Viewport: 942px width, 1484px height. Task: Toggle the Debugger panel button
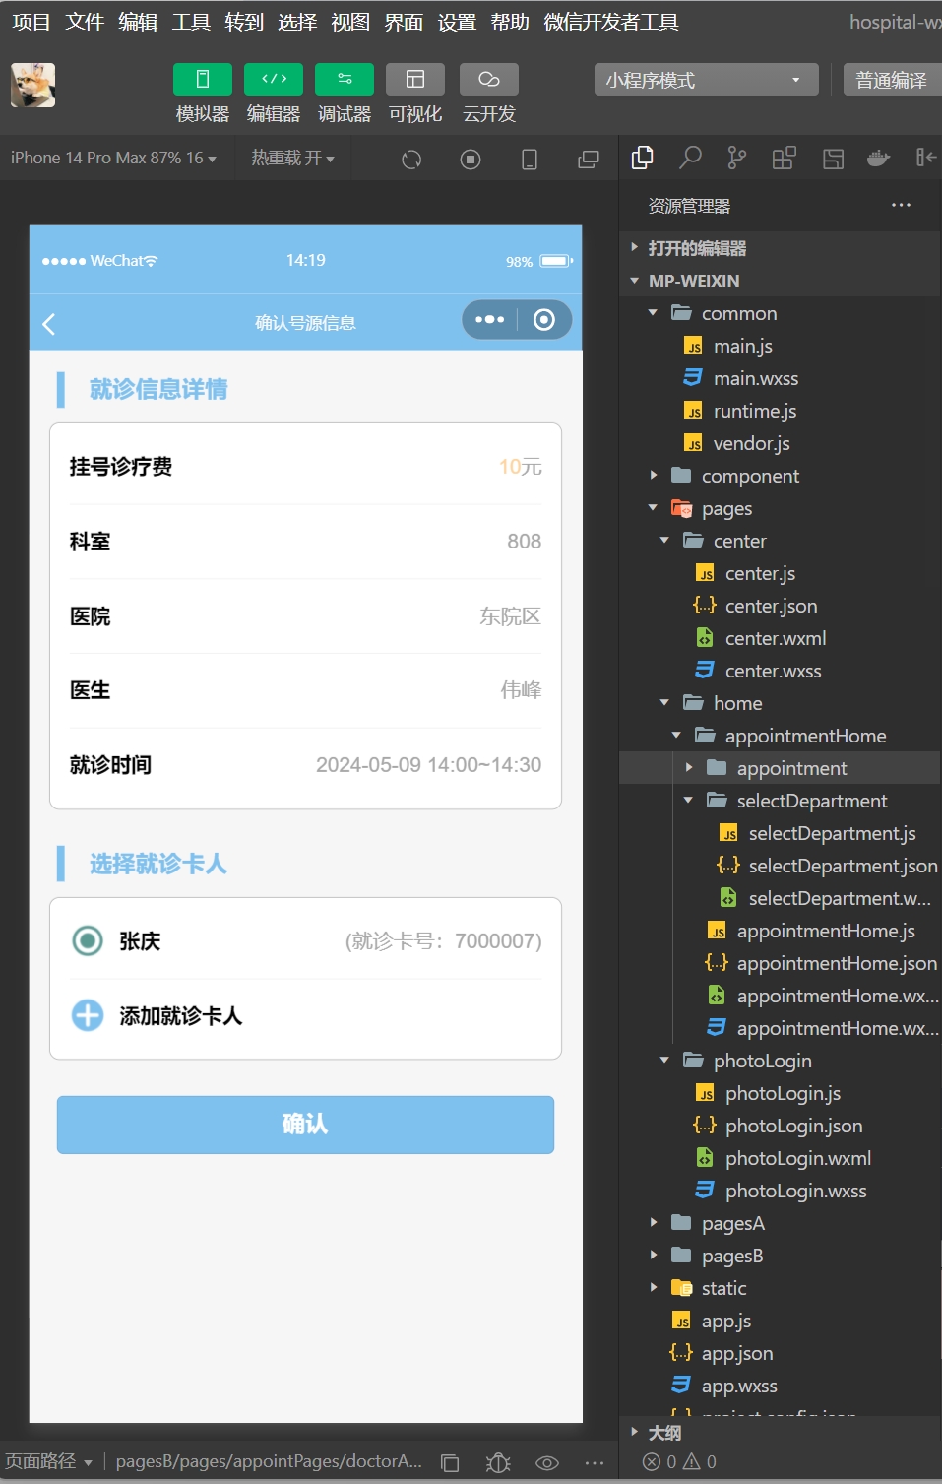pos(345,80)
